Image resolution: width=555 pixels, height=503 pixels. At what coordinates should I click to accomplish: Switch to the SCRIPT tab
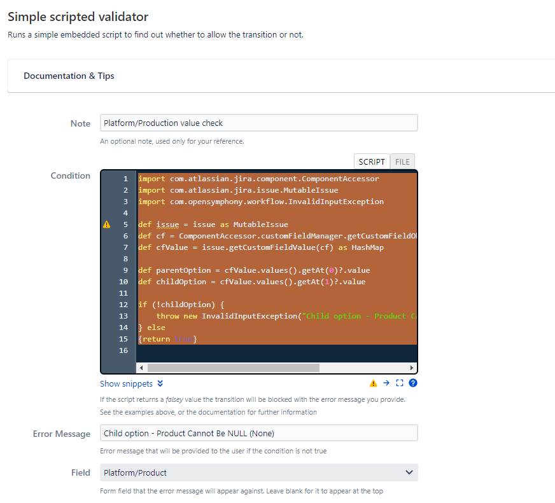pos(372,162)
